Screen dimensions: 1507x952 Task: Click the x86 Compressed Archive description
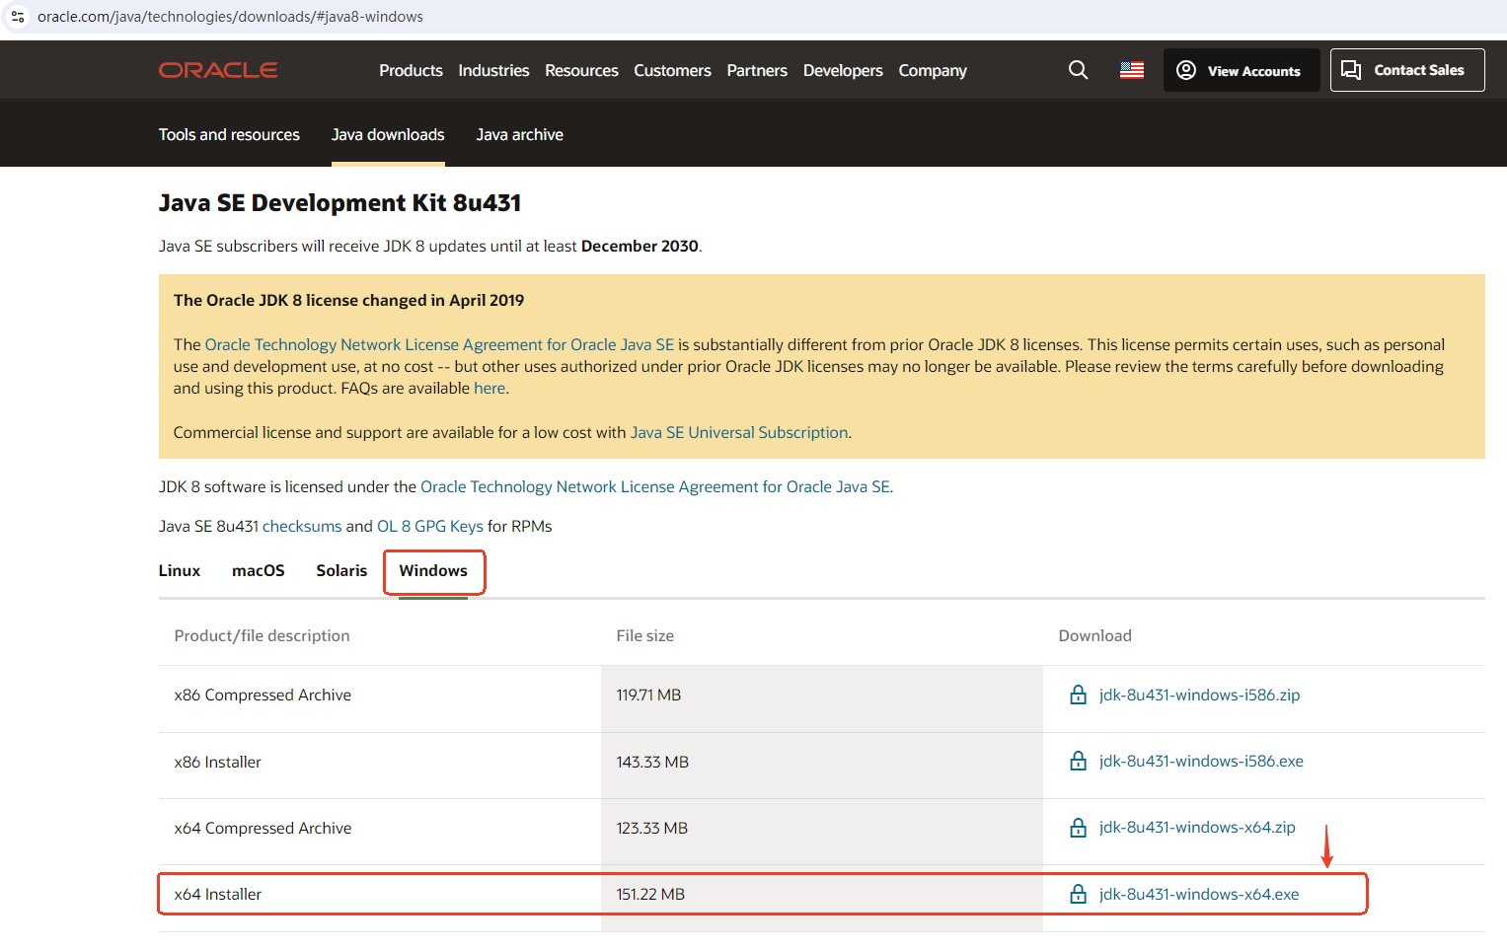pos(263,695)
